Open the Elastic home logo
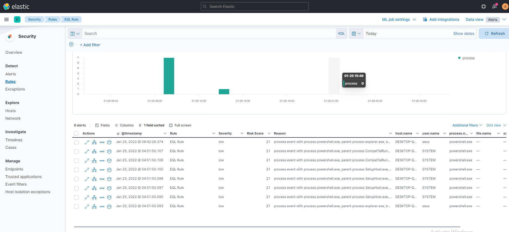This screenshot has height=232, width=509. (x=16, y=6)
